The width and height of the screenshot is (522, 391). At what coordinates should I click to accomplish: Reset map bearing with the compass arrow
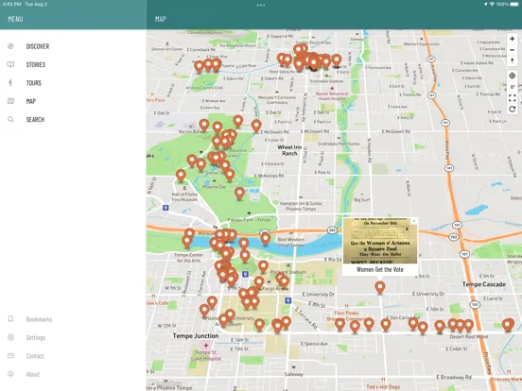512,60
